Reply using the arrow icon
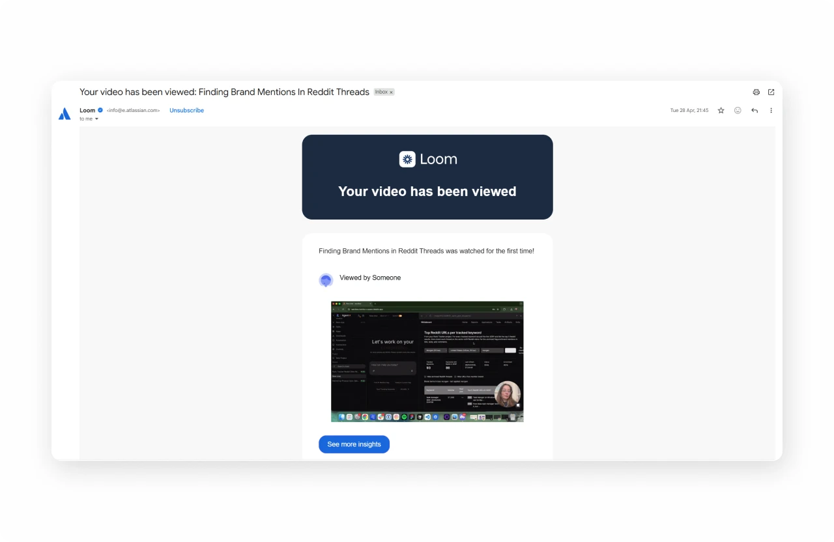Image resolution: width=834 pixels, height=542 pixels. [x=755, y=110]
